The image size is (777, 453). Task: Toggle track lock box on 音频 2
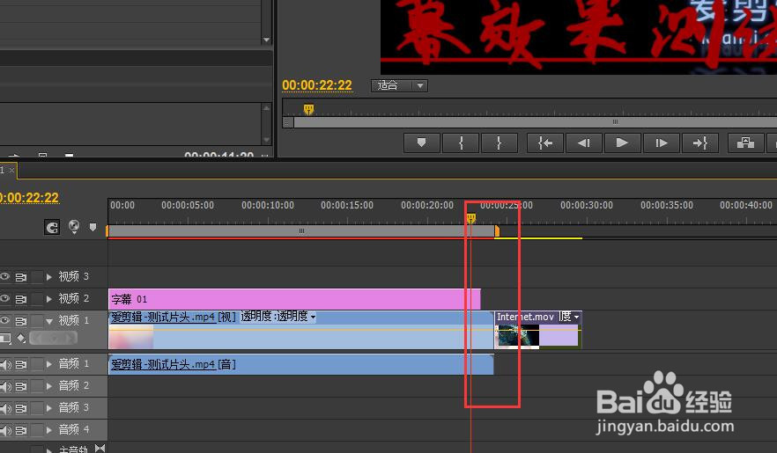click(x=37, y=386)
